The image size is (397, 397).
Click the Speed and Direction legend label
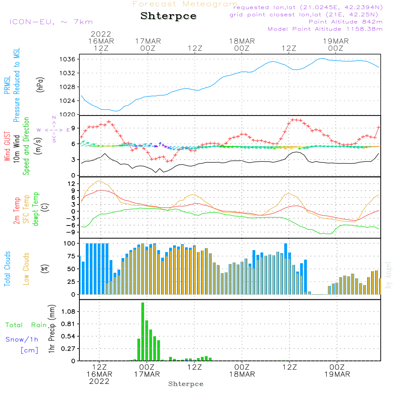click(26, 146)
